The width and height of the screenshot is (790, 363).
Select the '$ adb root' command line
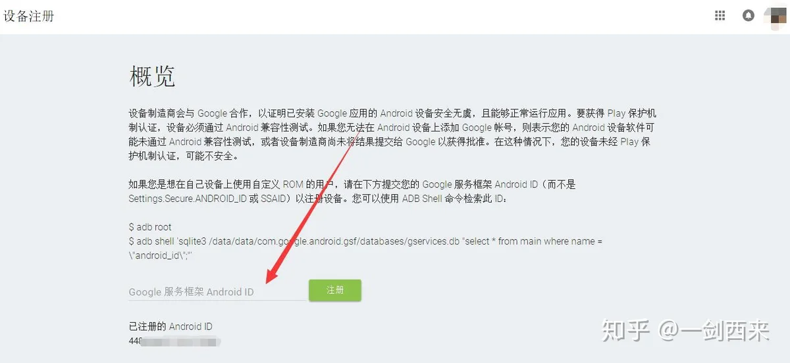[x=150, y=227]
